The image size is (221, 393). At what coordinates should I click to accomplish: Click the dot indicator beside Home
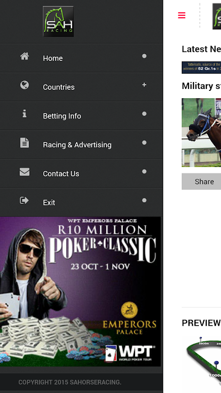tap(144, 56)
